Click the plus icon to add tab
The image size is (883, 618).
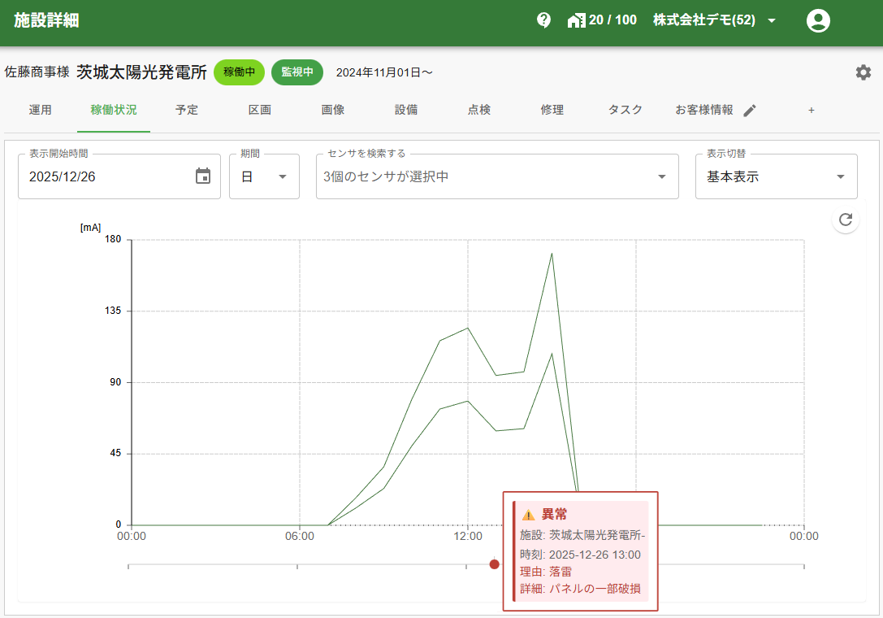tap(811, 111)
